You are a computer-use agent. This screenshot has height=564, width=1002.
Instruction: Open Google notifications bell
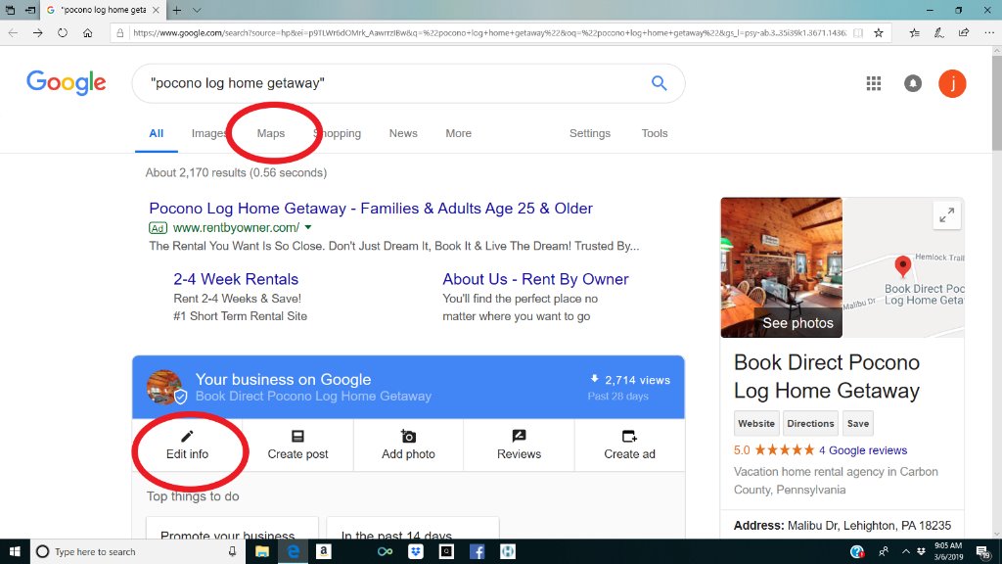(x=913, y=83)
